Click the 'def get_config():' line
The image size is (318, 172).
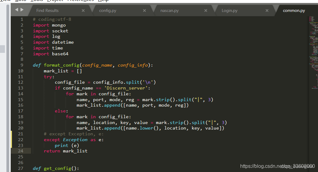click(x=56, y=168)
